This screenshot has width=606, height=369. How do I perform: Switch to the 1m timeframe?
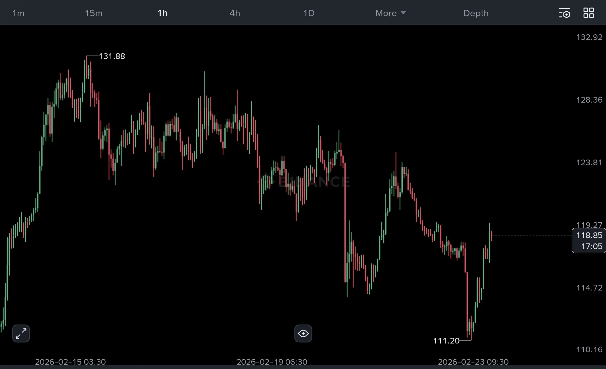(x=18, y=13)
